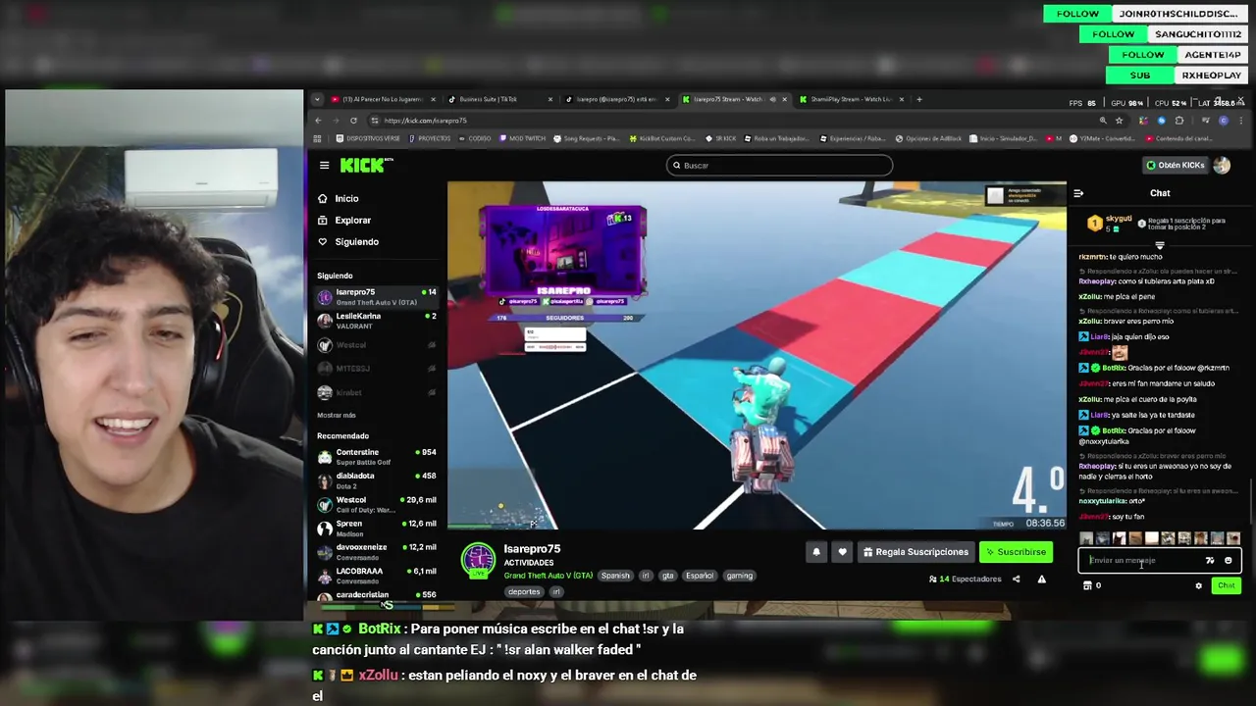The height and width of the screenshot is (706, 1256).
Task: Click browser reload icon
Action: [x=353, y=120]
